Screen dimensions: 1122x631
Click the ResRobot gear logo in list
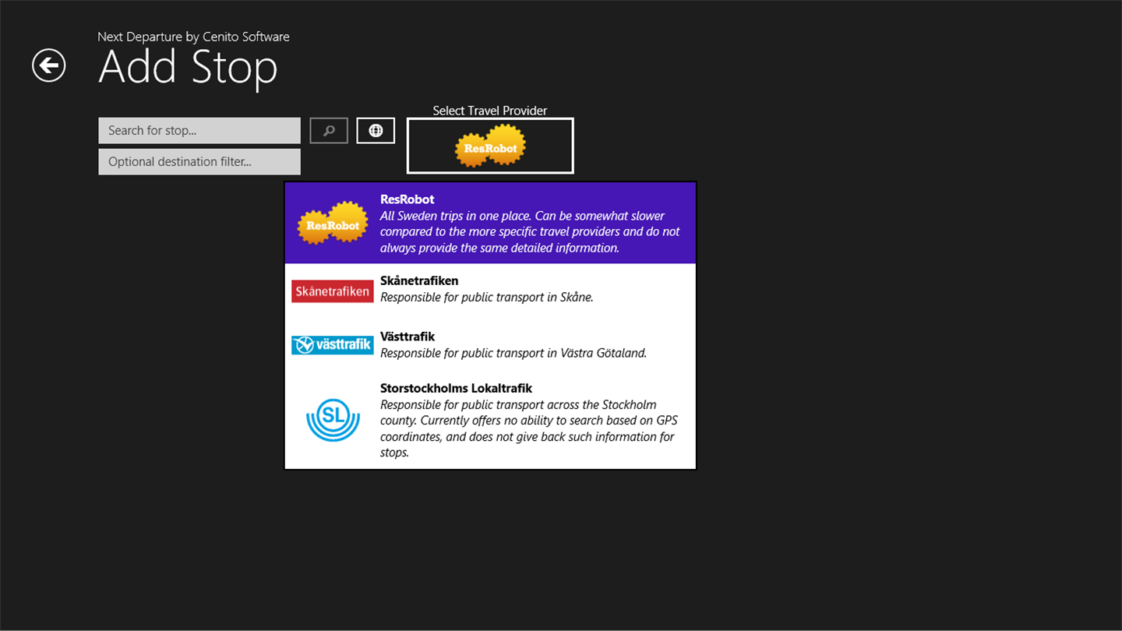[x=333, y=224]
